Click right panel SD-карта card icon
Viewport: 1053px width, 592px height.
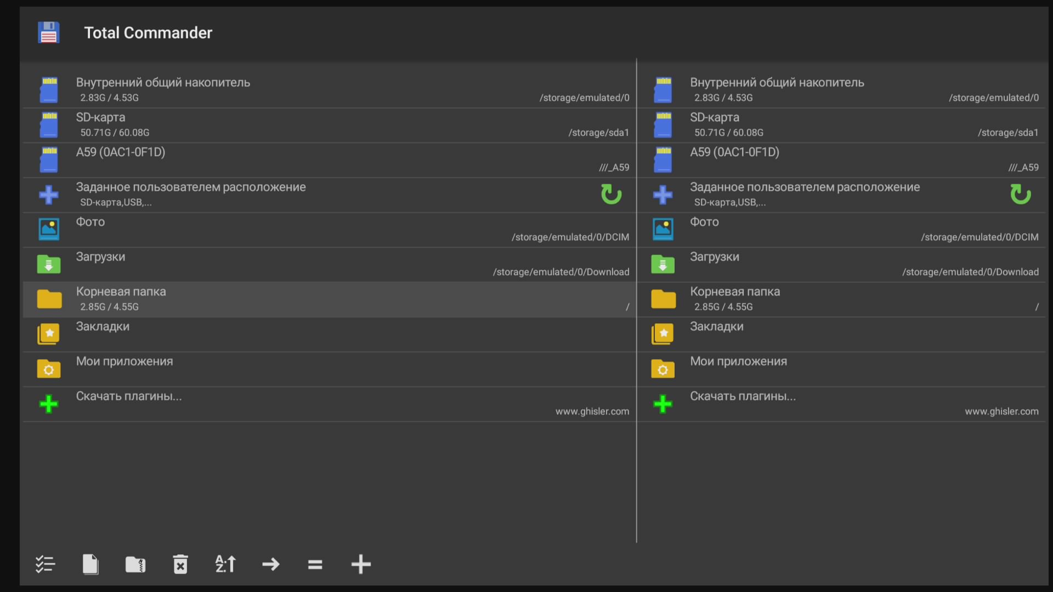663,125
